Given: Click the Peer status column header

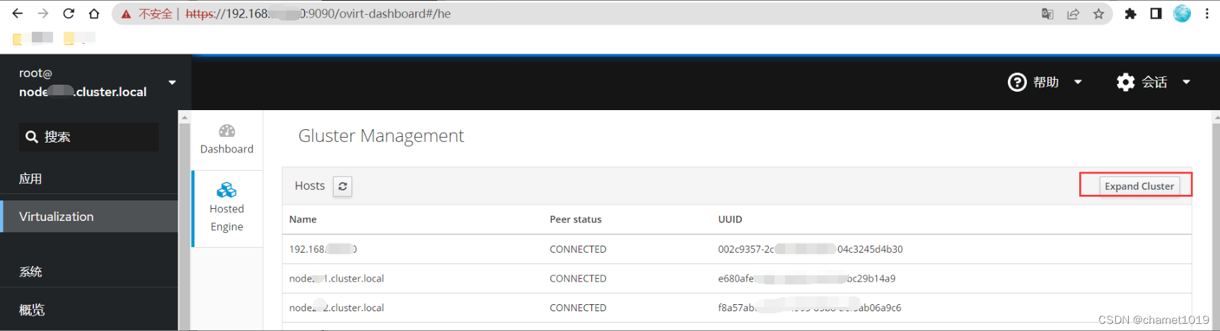Looking at the screenshot, I should pos(575,219).
